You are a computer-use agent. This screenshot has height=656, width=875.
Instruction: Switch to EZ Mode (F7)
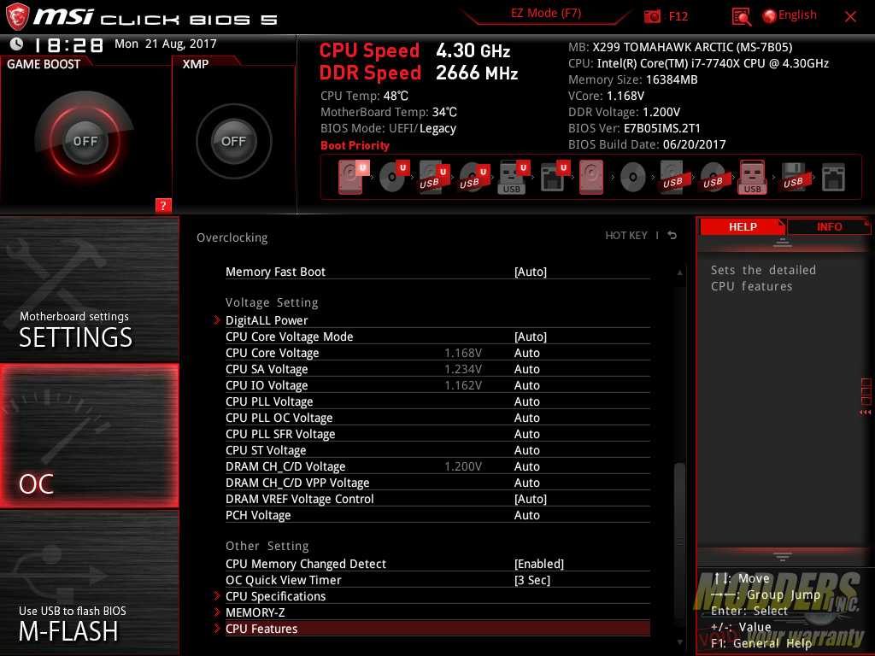click(x=546, y=14)
